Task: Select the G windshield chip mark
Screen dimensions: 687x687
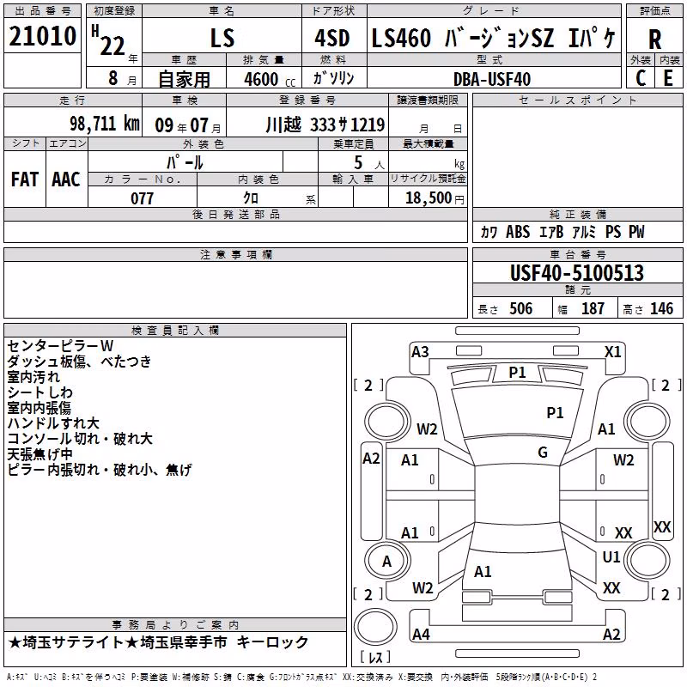Action: (543, 453)
